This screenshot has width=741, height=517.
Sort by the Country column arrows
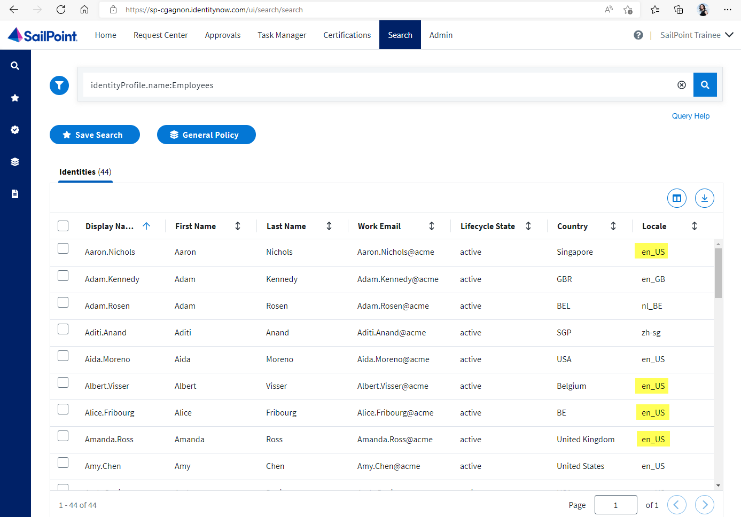[613, 226]
